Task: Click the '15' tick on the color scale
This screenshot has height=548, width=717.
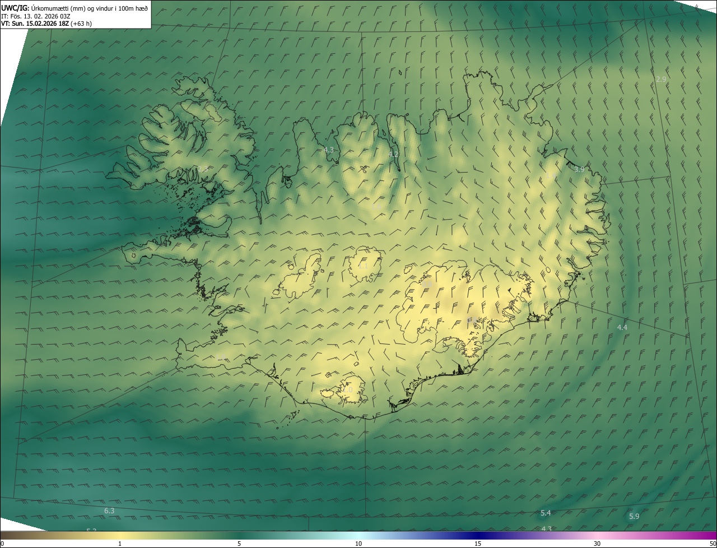Action: click(x=478, y=544)
